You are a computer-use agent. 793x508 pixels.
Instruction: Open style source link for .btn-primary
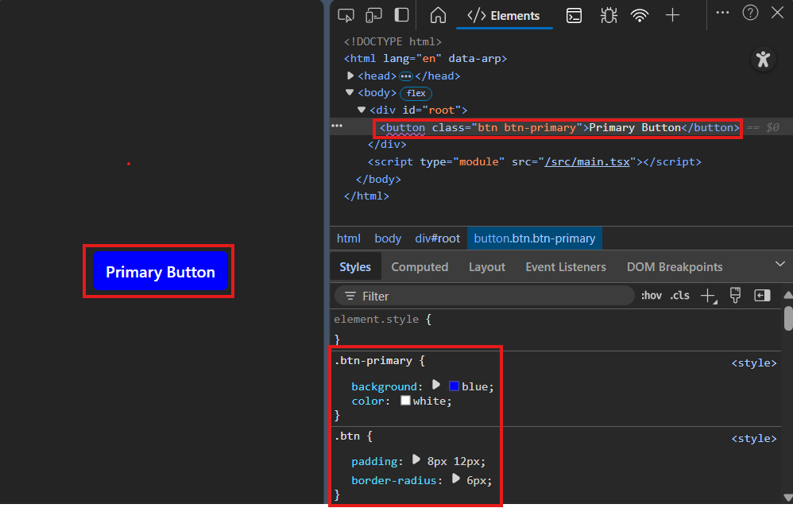point(753,363)
